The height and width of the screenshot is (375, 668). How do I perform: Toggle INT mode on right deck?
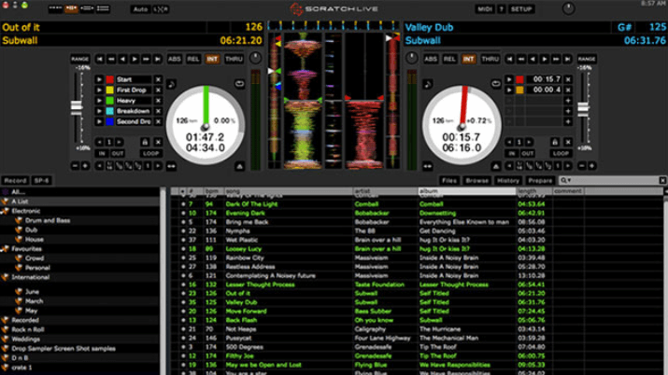point(468,59)
